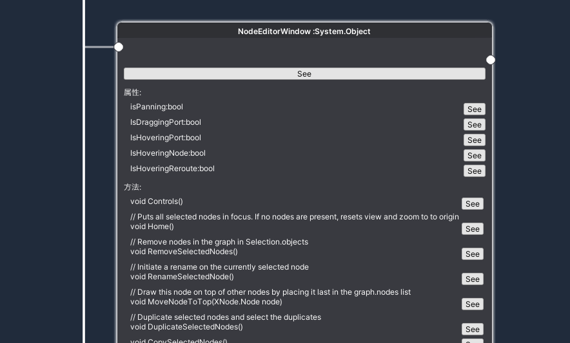The height and width of the screenshot is (343, 570).
Task: Click See for void Home()
Action: pyautogui.click(x=473, y=228)
